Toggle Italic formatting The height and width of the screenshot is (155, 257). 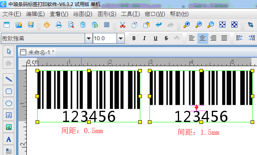click(x=144, y=38)
